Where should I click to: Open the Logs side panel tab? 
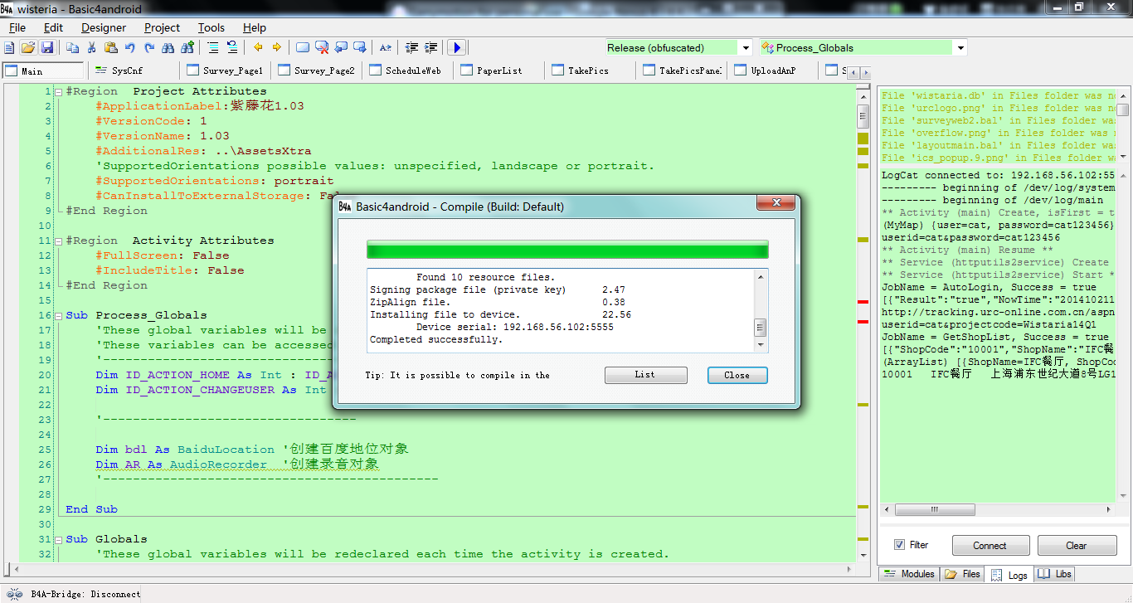(1009, 575)
